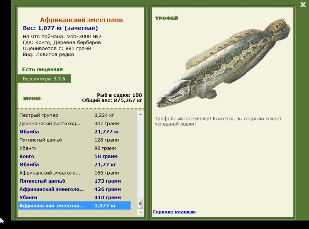Viewport: 309px width, 229px height.
Task: Click the African snakehead trophy picture
Action: (223, 62)
